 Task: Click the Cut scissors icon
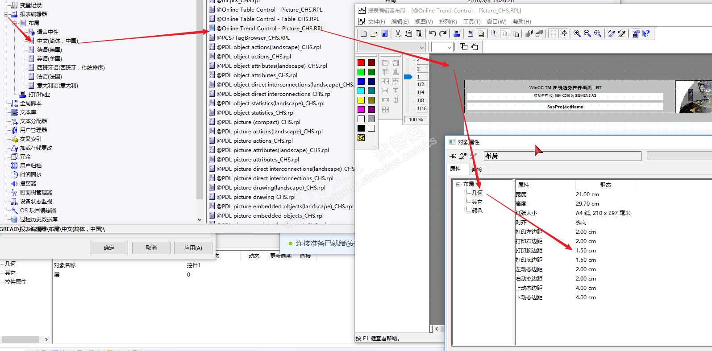(398, 33)
